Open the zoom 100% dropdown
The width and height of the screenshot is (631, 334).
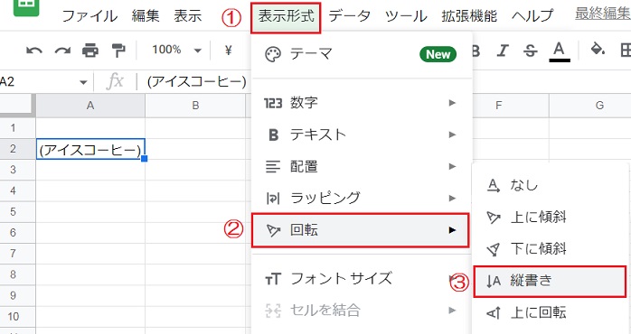[x=176, y=51]
